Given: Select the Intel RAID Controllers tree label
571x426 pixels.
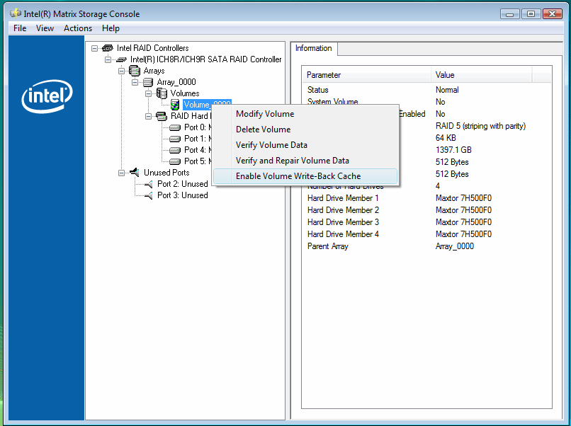Looking at the screenshot, I should pyautogui.click(x=152, y=48).
